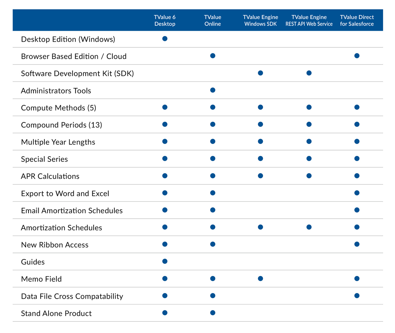Click the TValue 6 Desktop column header

pos(165,20)
